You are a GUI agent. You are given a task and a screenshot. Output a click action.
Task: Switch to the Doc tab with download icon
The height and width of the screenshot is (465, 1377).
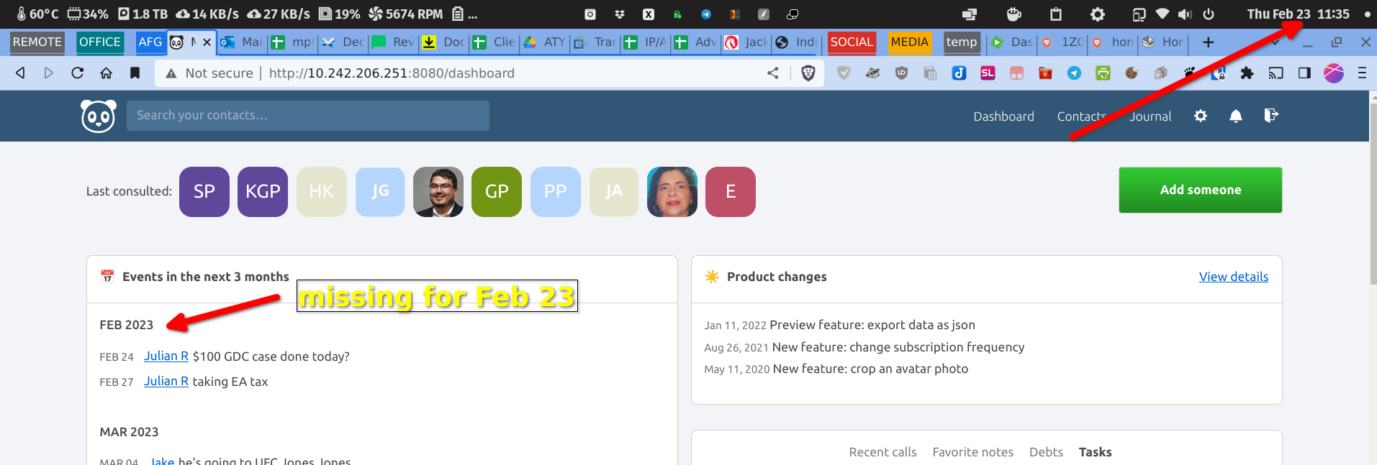[x=443, y=42]
